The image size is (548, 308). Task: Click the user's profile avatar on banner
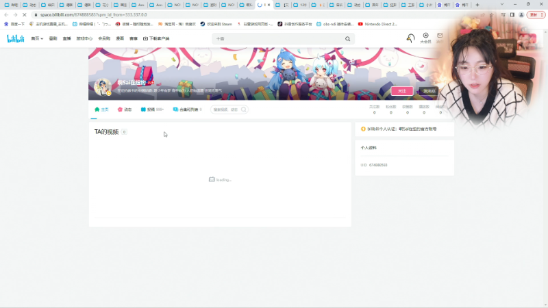tap(102, 87)
